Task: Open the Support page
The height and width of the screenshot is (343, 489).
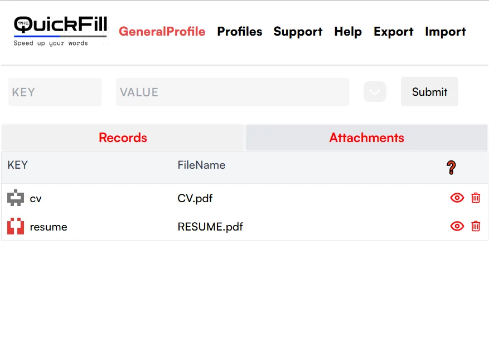Action: click(298, 32)
